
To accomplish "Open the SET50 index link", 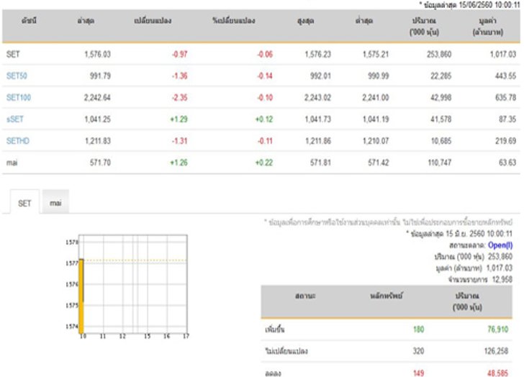I will pyautogui.click(x=17, y=76).
